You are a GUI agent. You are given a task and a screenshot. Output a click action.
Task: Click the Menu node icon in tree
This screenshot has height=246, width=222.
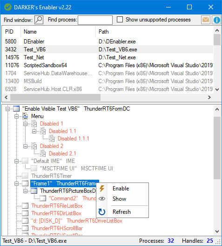[25, 116]
